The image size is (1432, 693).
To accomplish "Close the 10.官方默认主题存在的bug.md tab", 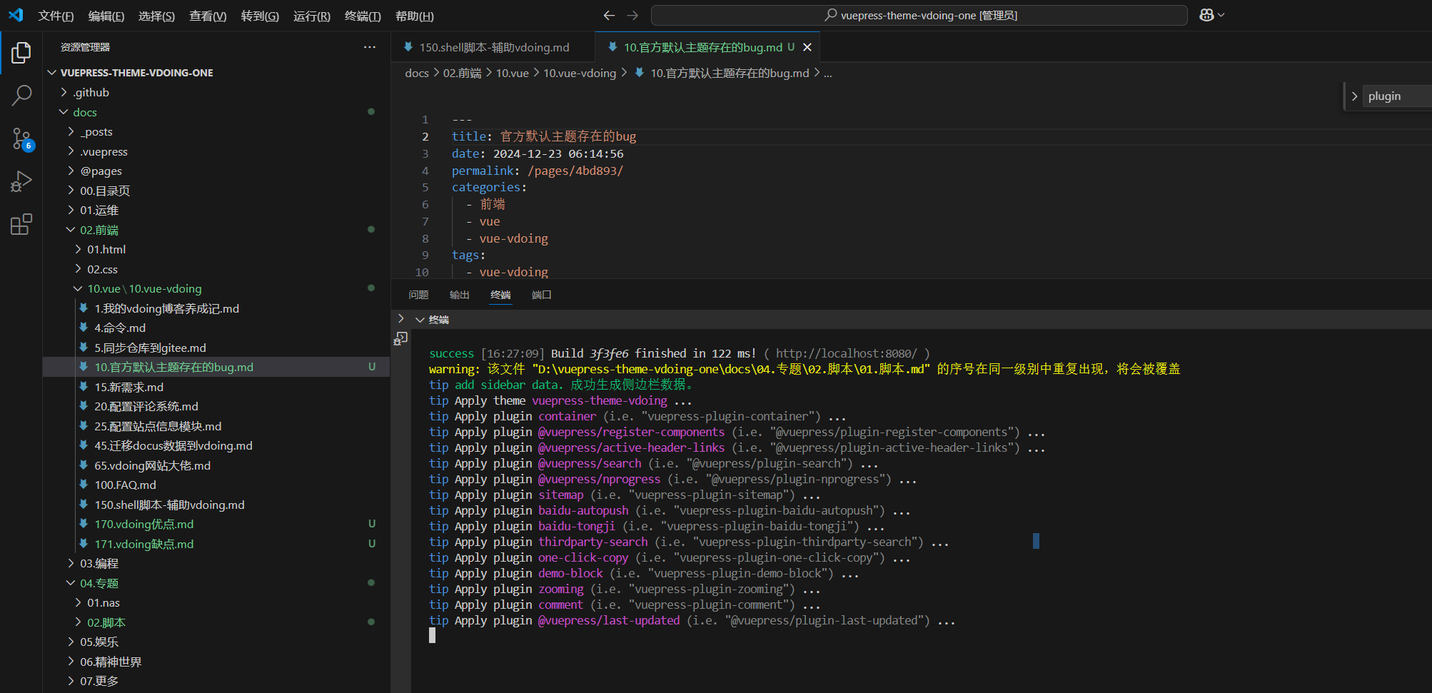I will click(807, 47).
